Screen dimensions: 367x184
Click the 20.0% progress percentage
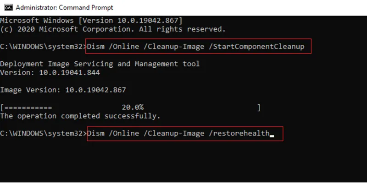click(x=133, y=107)
